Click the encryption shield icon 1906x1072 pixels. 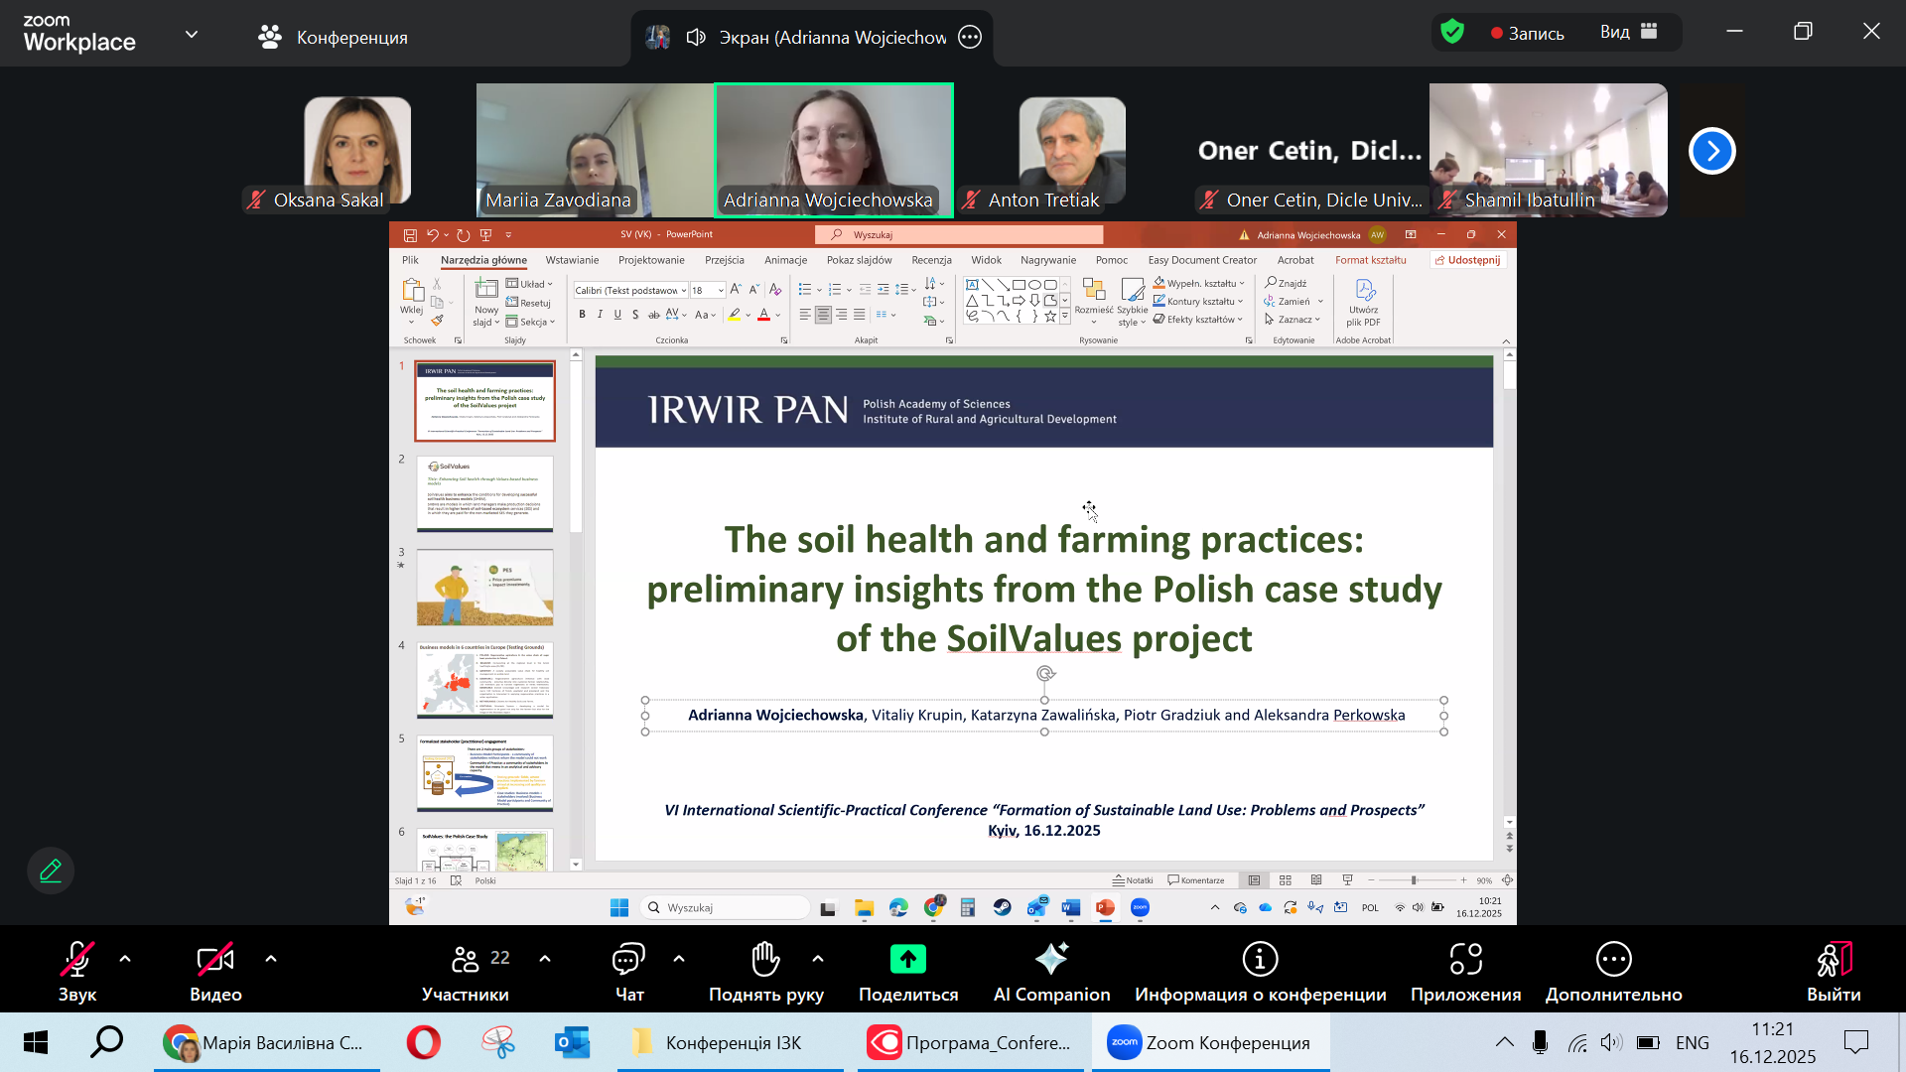tap(1452, 33)
